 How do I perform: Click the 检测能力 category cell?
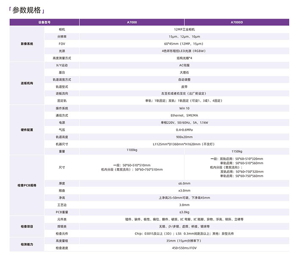tap(27, 245)
